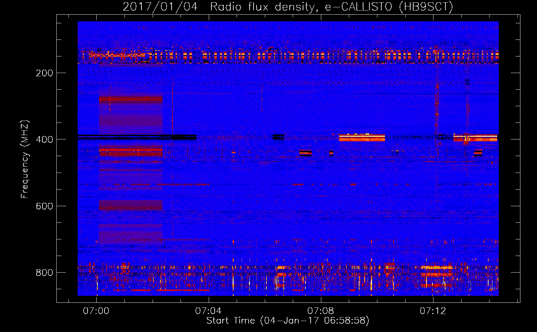Click the 07:00 time axis label
Image resolution: width=537 pixels, height=332 pixels.
96,311
